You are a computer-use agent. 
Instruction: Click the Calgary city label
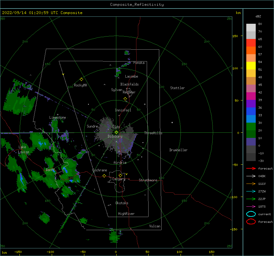(119, 179)
